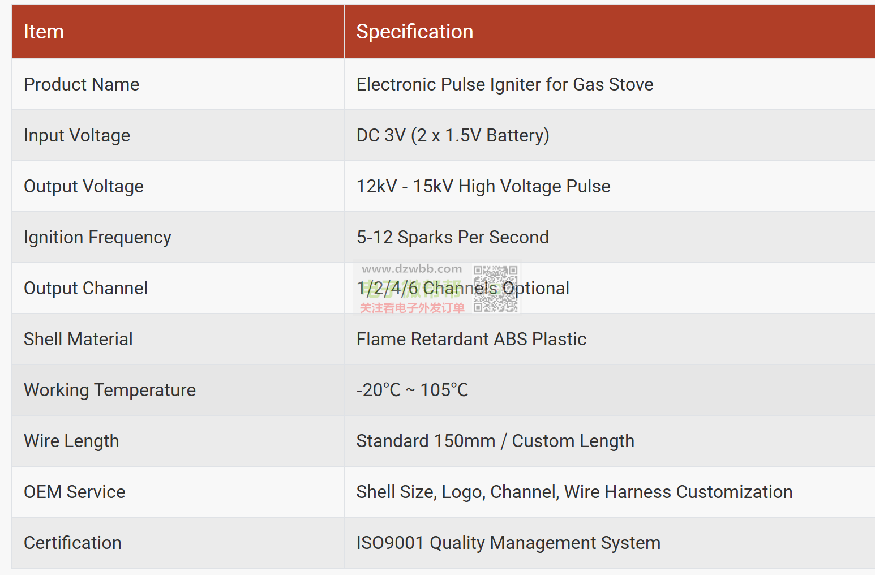
Task: Click the Ignition Frequency label
Action: (x=97, y=237)
